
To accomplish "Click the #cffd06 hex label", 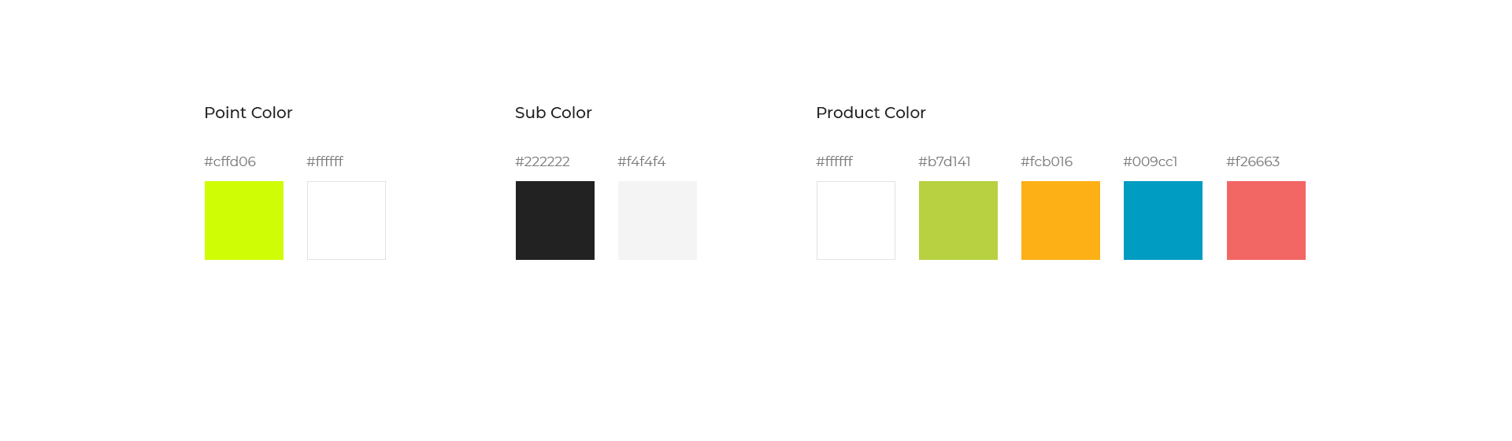I will (230, 161).
